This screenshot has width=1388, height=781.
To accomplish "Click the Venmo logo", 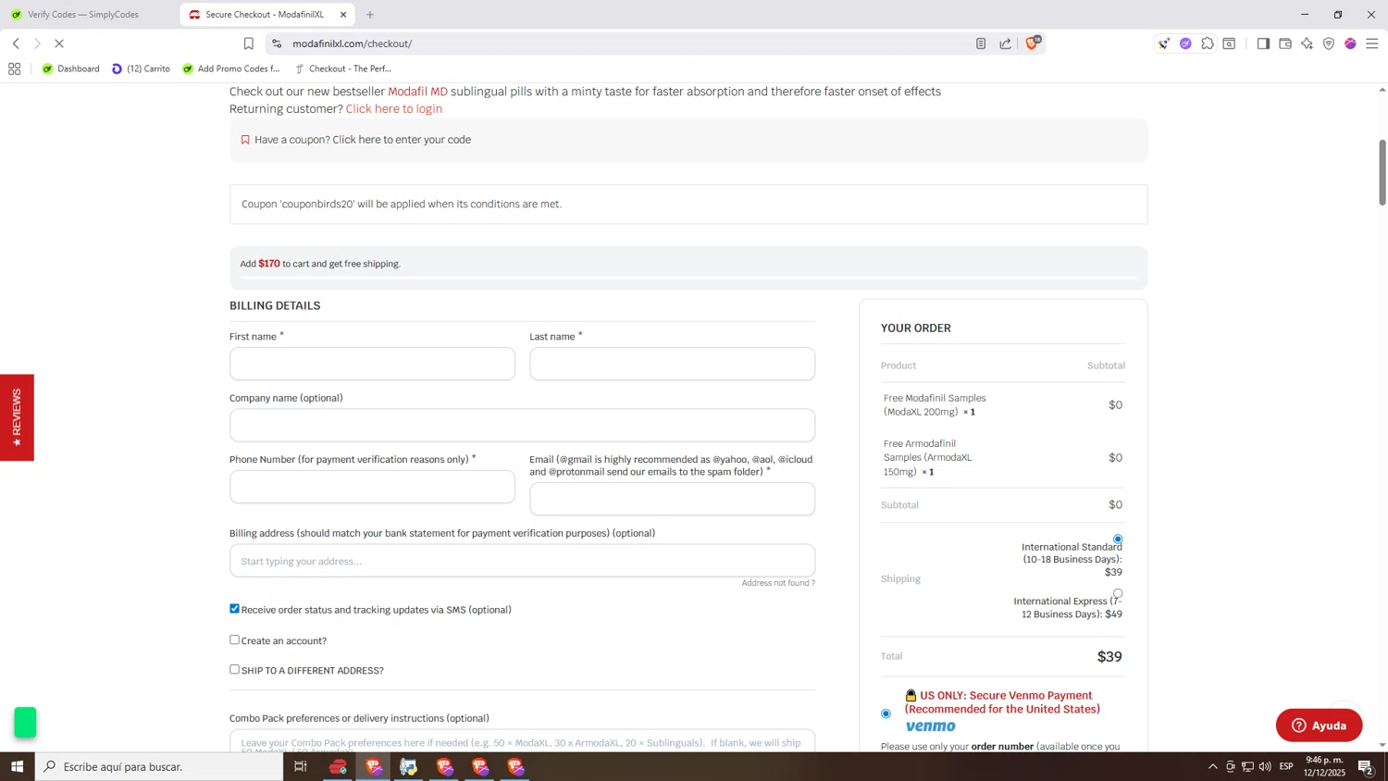I will click(x=931, y=726).
